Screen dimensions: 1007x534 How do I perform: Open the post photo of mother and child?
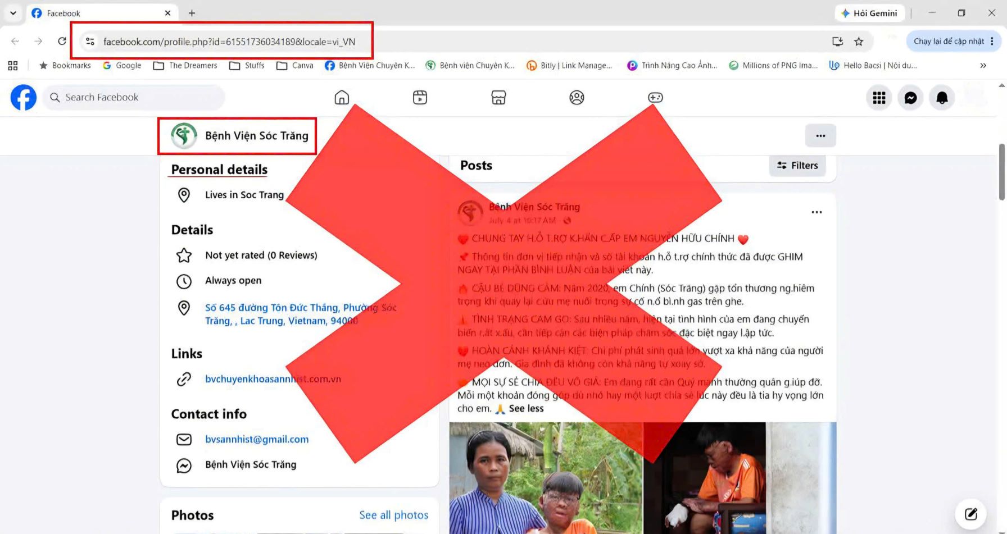click(546, 478)
